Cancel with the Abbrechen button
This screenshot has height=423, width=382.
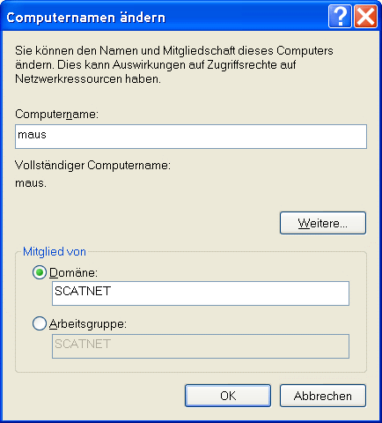tap(323, 396)
